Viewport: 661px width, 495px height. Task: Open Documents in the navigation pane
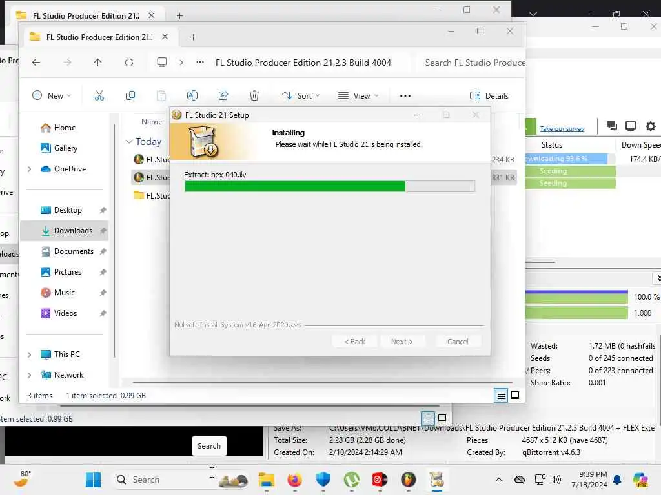(x=74, y=251)
